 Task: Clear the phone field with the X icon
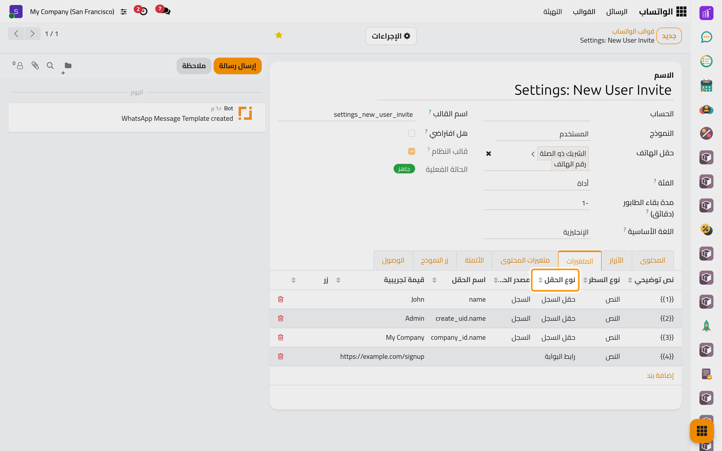tap(488, 154)
